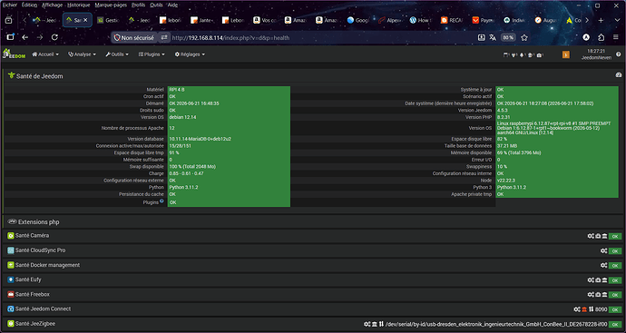This screenshot has width=626, height=333.
Task: Open the Fichier browser menu
Action: click(x=10, y=5)
